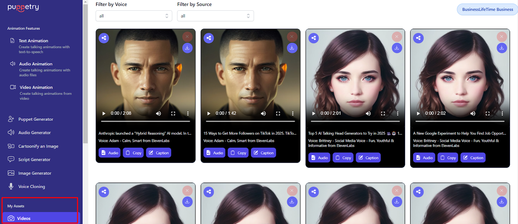Screen dimensions: 518x224
Task: Open Voice Cloning
Action: [x=27, y=186]
